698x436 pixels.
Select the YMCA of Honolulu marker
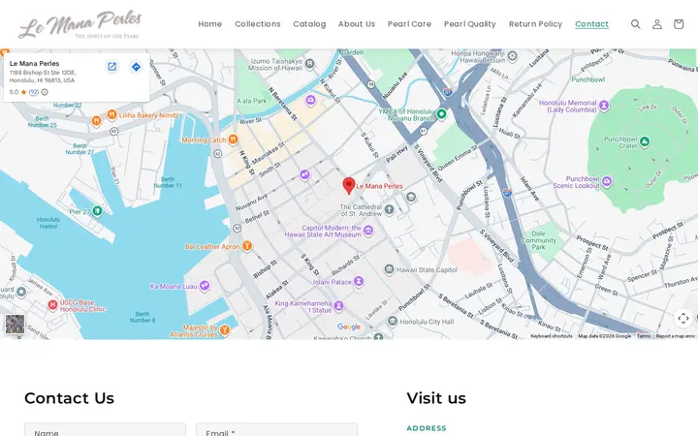[x=441, y=114]
